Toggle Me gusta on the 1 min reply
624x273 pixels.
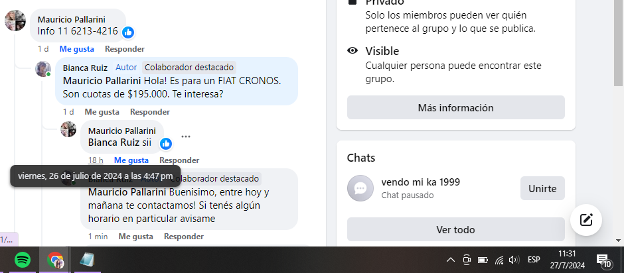click(135, 237)
